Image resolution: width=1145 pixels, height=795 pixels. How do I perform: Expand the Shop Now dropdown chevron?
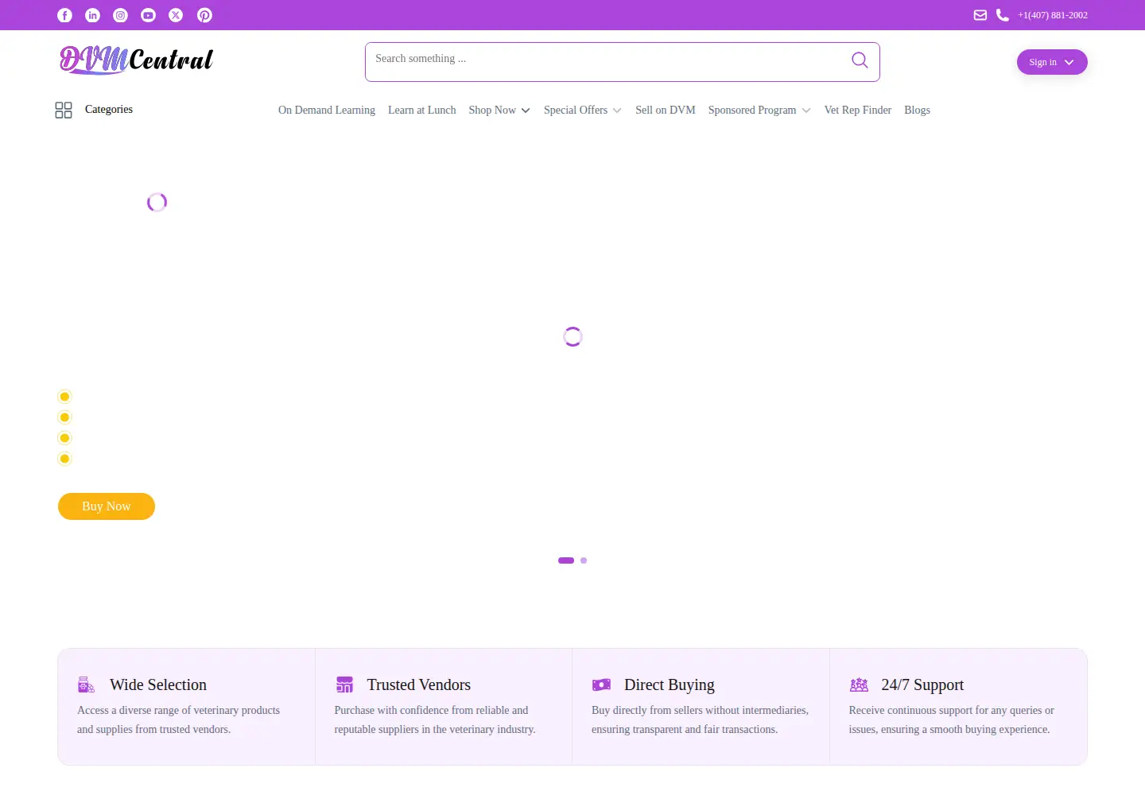pyautogui.click(x=526, y=111)
